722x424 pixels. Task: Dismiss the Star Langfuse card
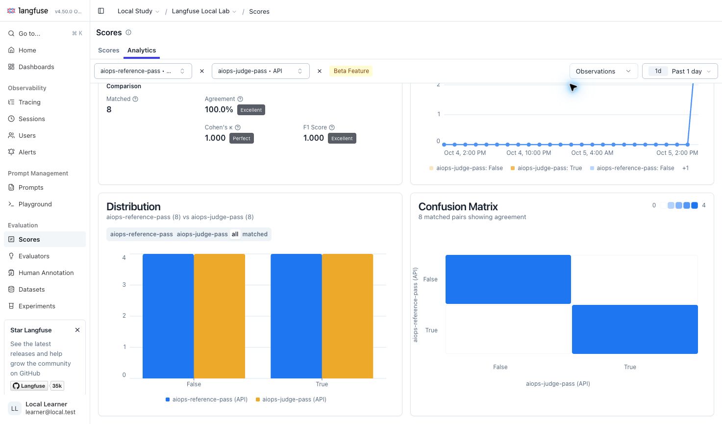click(77, 330)
